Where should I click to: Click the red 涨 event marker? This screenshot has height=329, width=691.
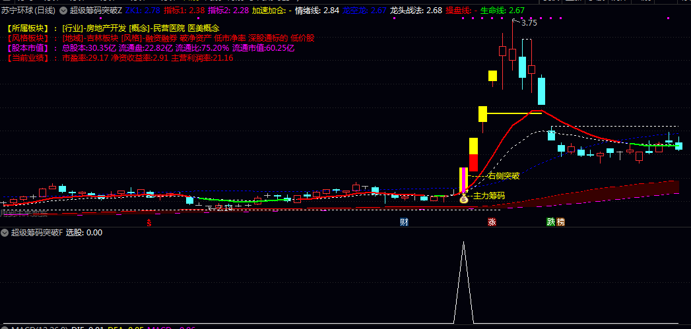[492, 222]
